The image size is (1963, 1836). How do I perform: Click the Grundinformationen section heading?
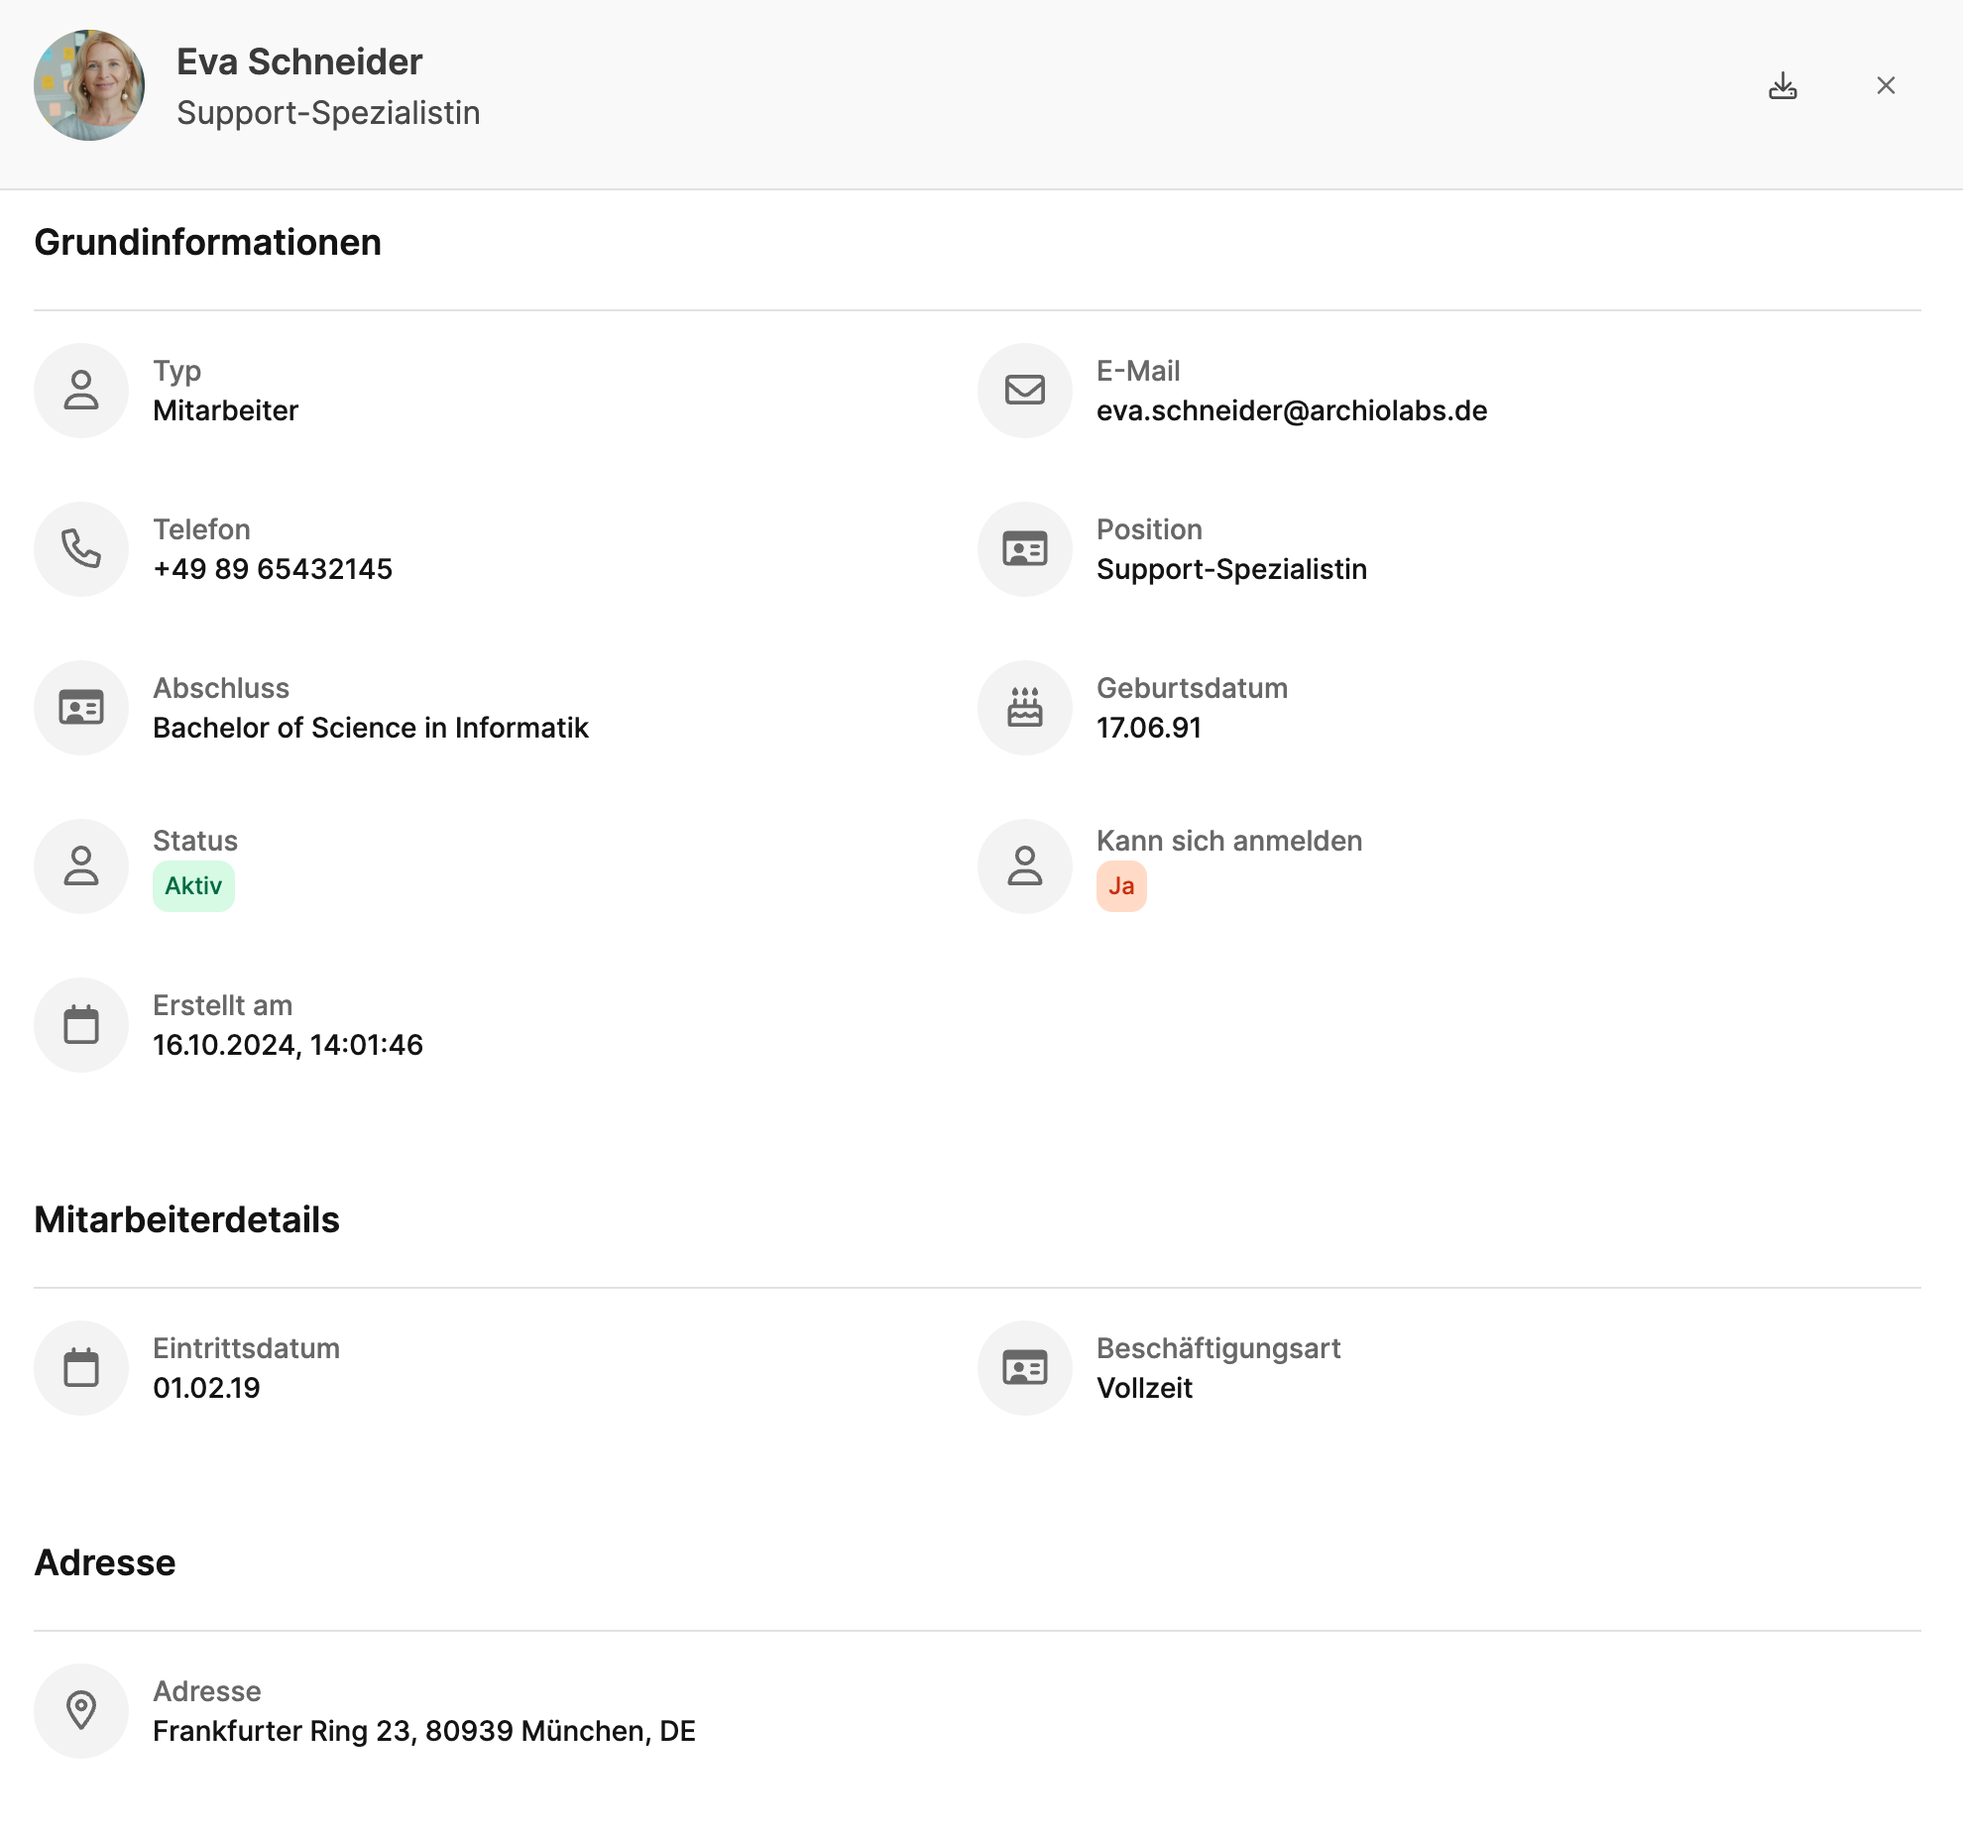tap(207, 243)
